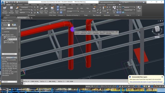Close the Unreconciled New Layers balloon
The width and height of the screenshot is (165, 93).
[162, 77]
